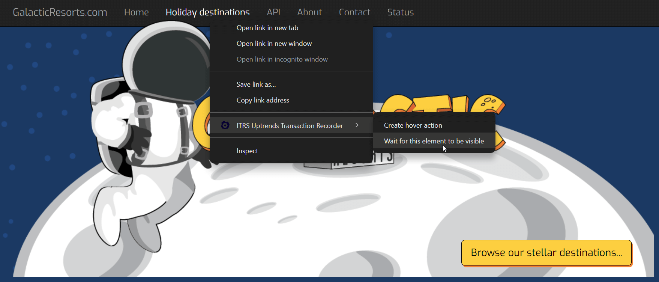Choose 'Open link in new tab'

pyautogui.click(x=267, y=28)
